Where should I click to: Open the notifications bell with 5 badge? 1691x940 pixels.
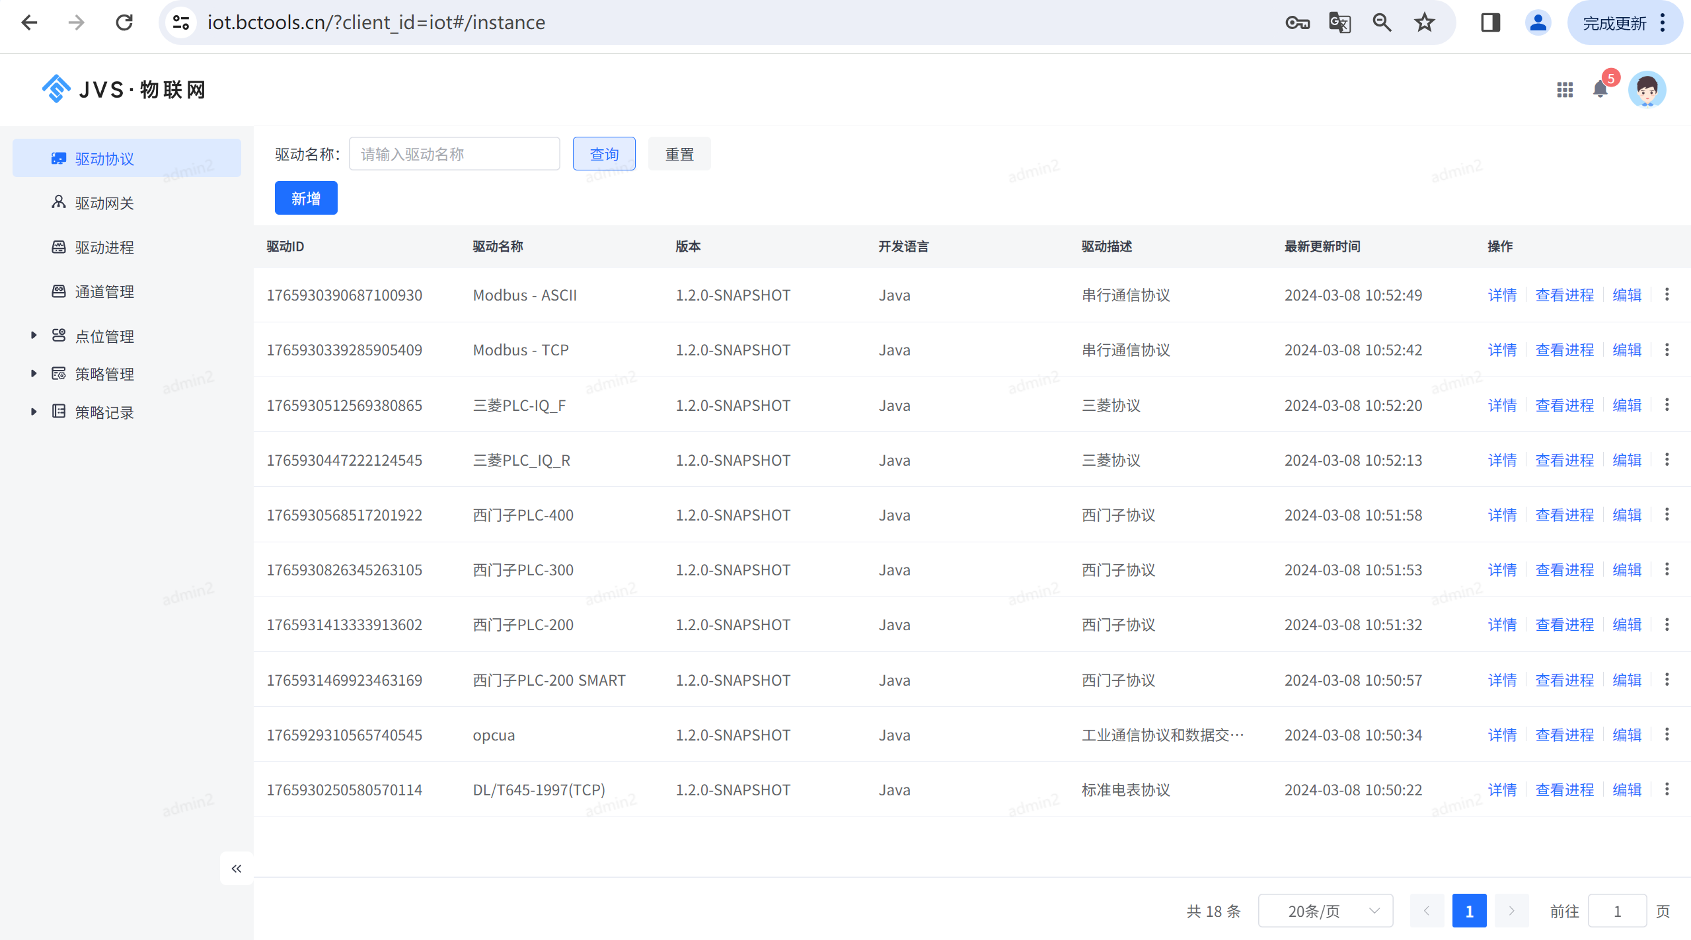coord(1600,89)
